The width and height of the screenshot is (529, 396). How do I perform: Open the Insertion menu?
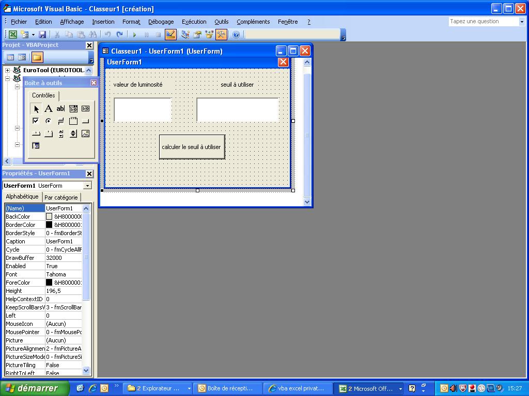[103, 22]
